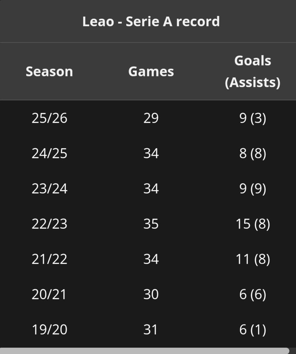This screenshot has width=296, height=354.
Task: Click the 6 (1) goals cell
Action: (253, 329)
